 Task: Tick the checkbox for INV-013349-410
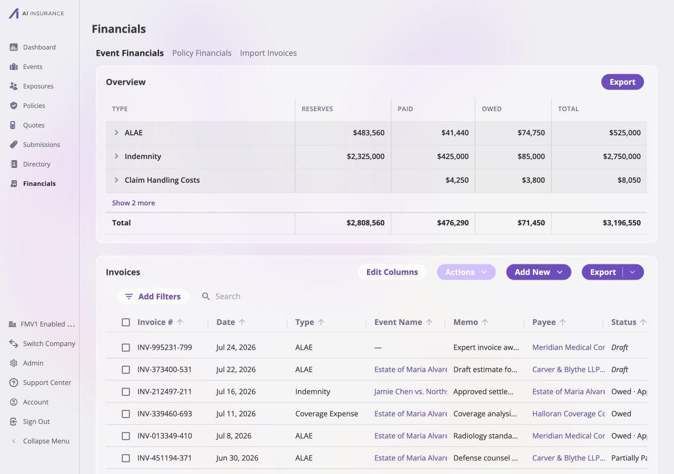[x=126, y=436]
